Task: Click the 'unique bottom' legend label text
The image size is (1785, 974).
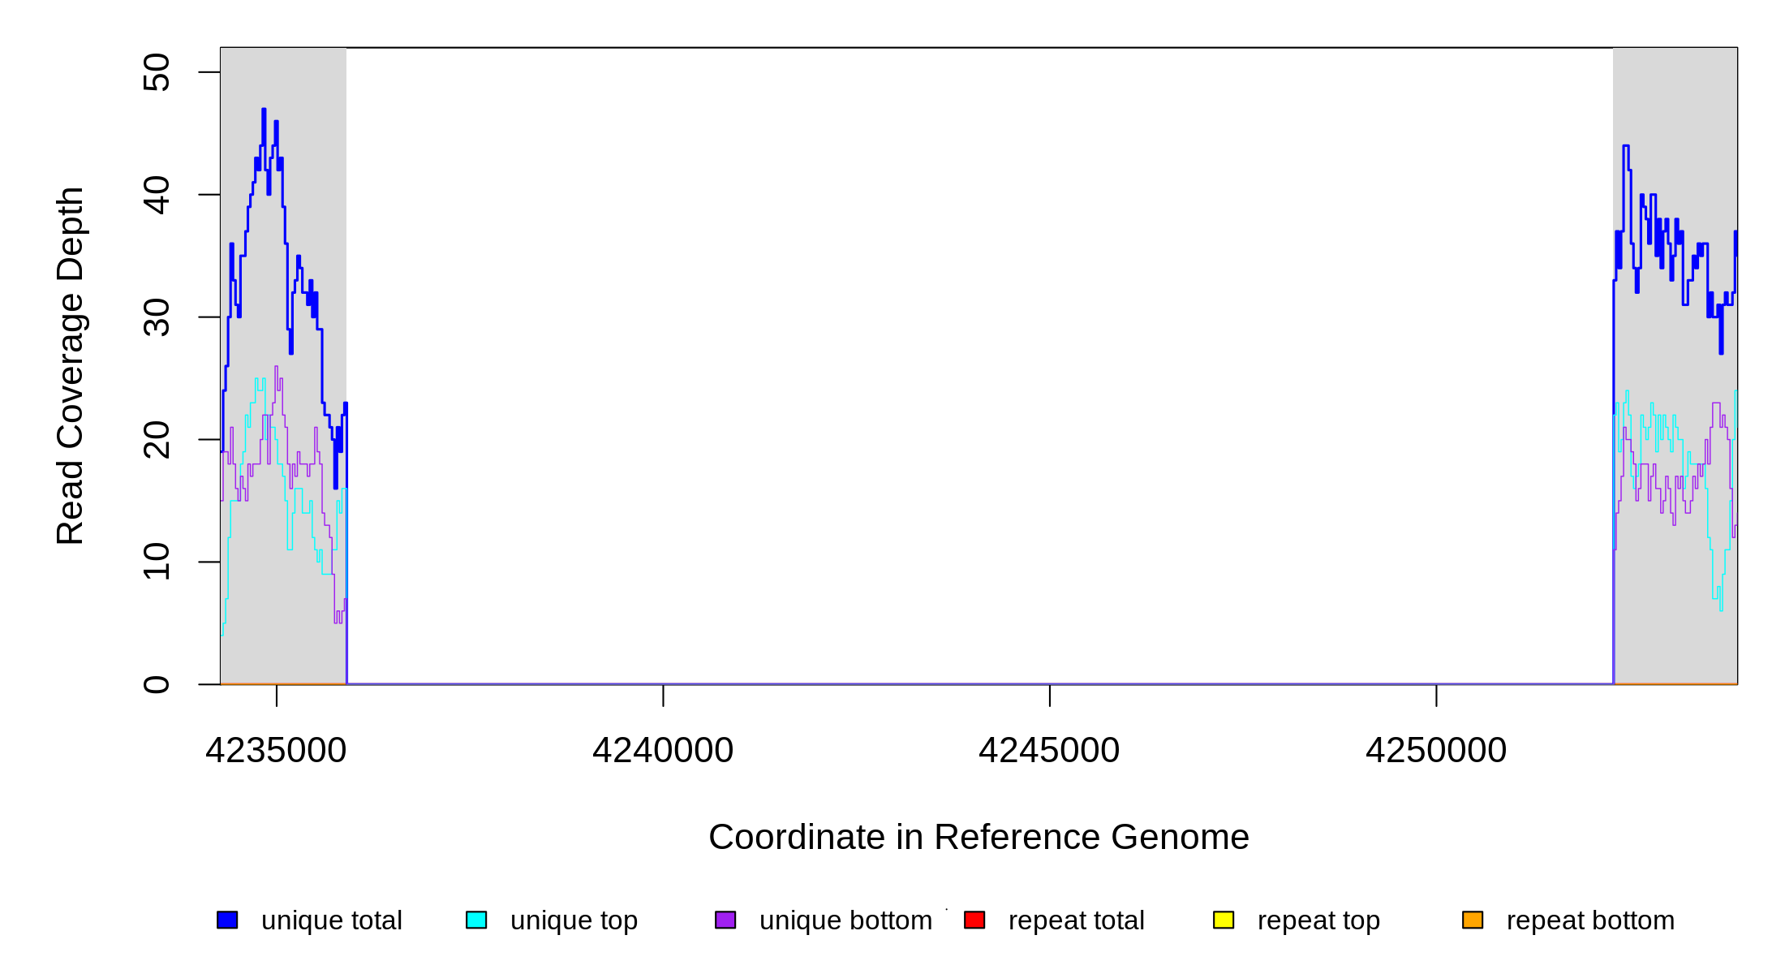Action: pos(845,920)
